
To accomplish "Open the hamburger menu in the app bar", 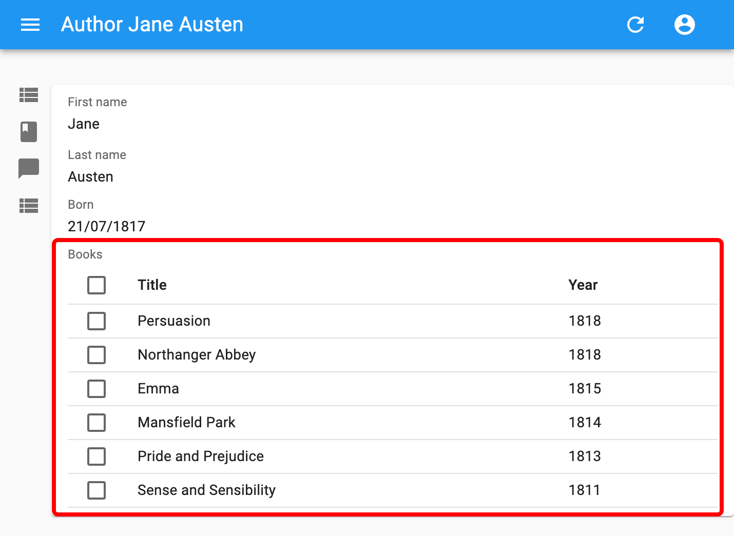I will pyautogui.click(x=30, y=25).
